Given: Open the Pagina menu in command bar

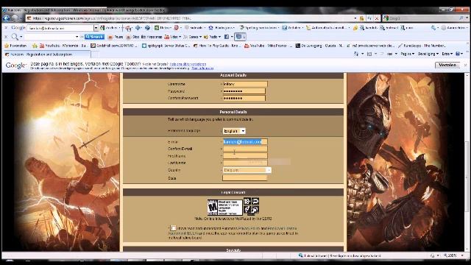Looking at the screenshot, I should tap(407, 54).
